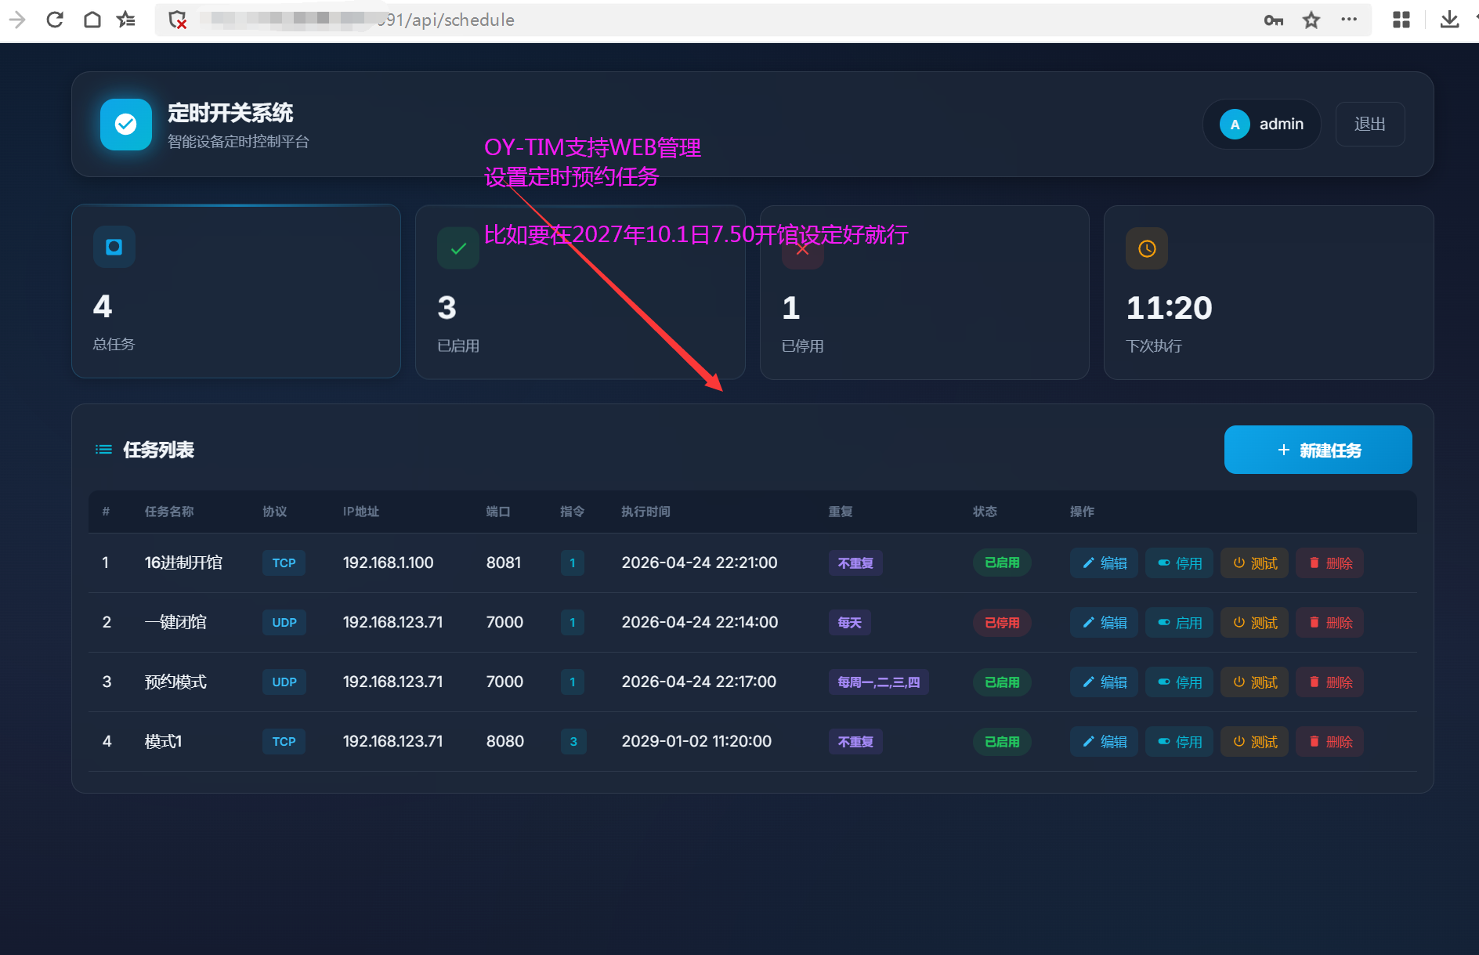1479x955 pixels.
Task: Click the browser refresh icon
Action: point(55,20)
